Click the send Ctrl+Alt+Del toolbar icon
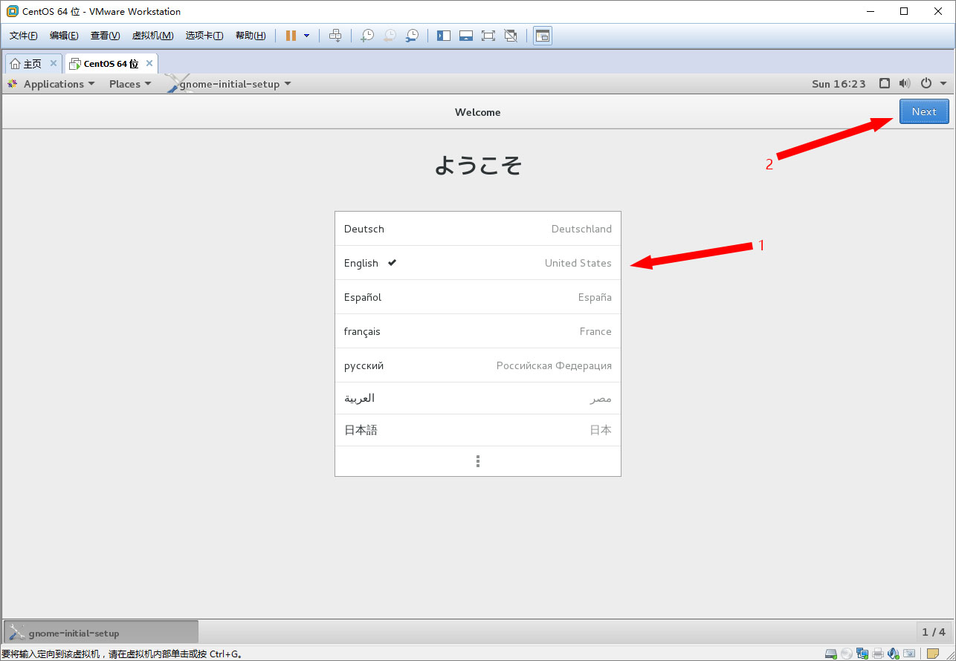The image size is (956, 661). click(x=335, y=36)
